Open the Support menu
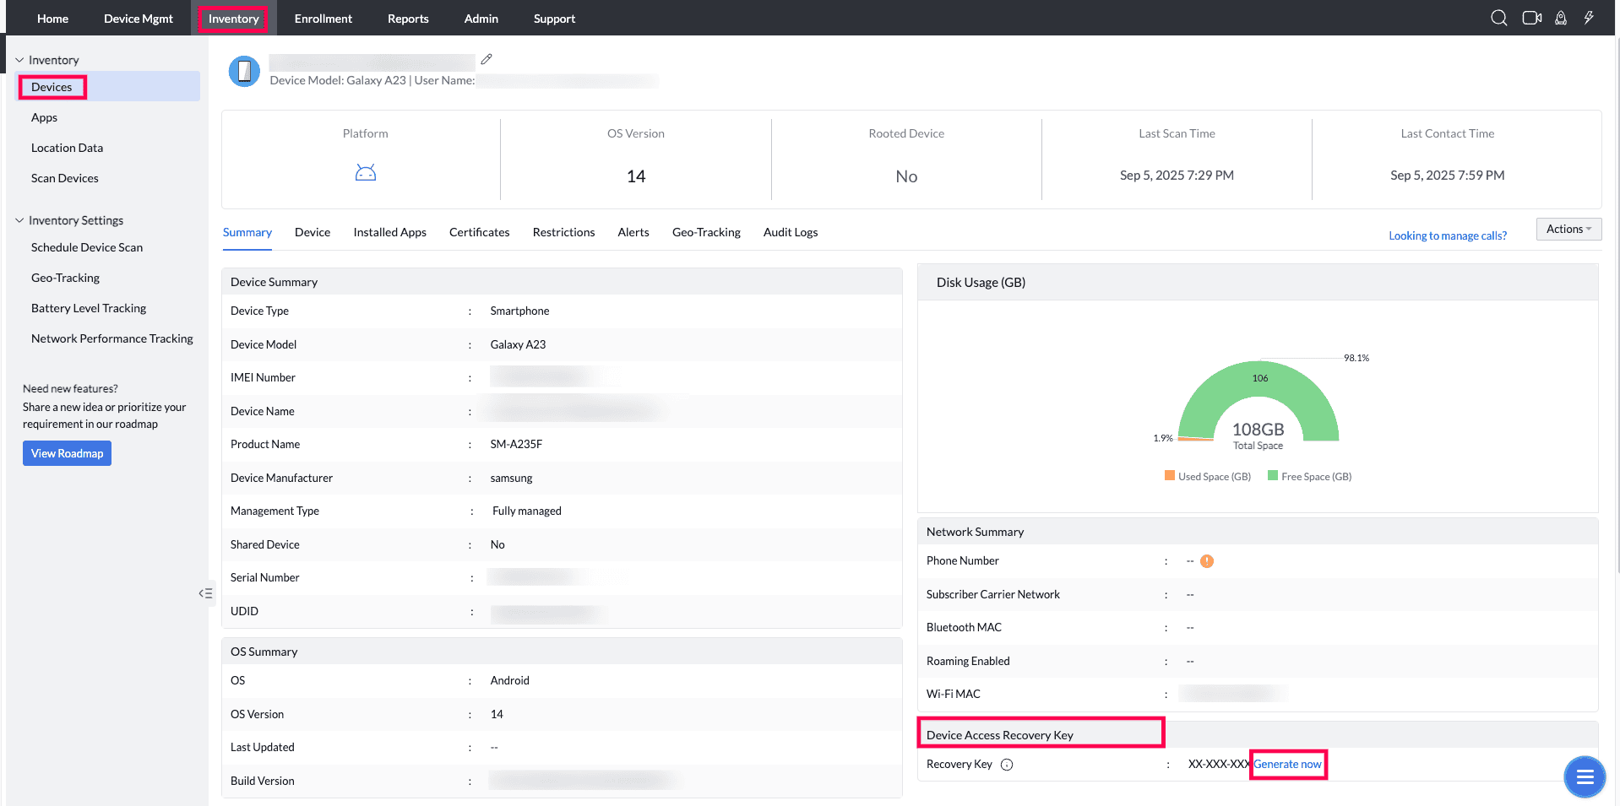Image resolution: width=1620 pixels, height=806 pixels. click(x=554, y=19)
